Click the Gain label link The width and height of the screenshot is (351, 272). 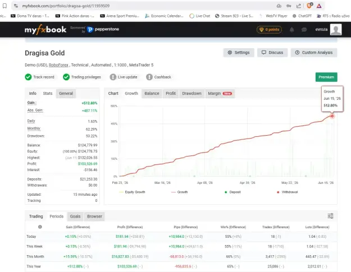[31, 103]
